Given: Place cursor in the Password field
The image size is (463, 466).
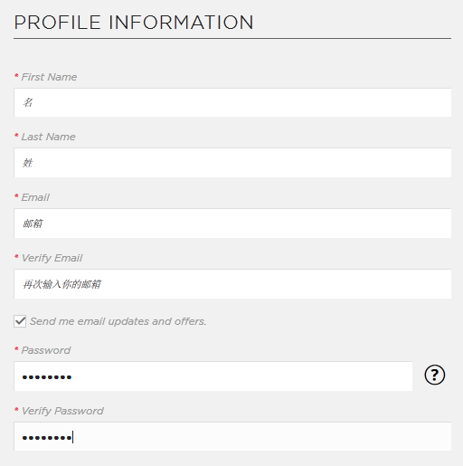Looking at the screenshot, I should coord(213,376).
